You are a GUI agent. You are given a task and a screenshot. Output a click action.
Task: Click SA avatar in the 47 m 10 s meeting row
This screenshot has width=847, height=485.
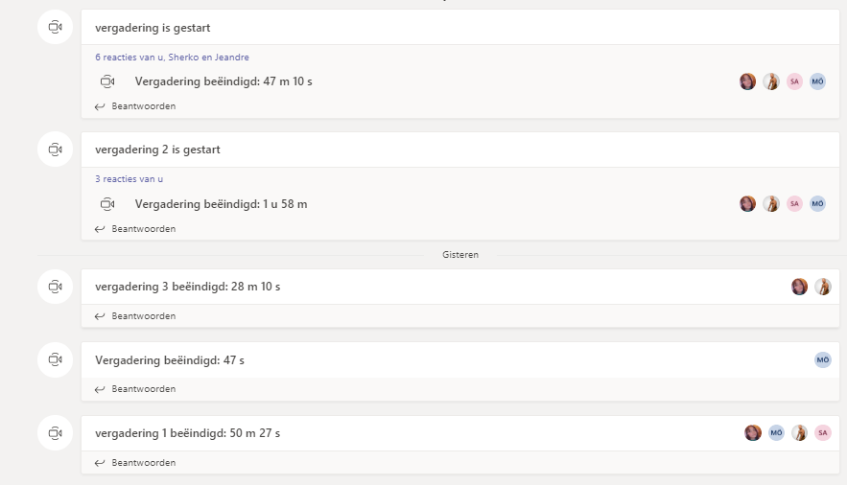794,81
